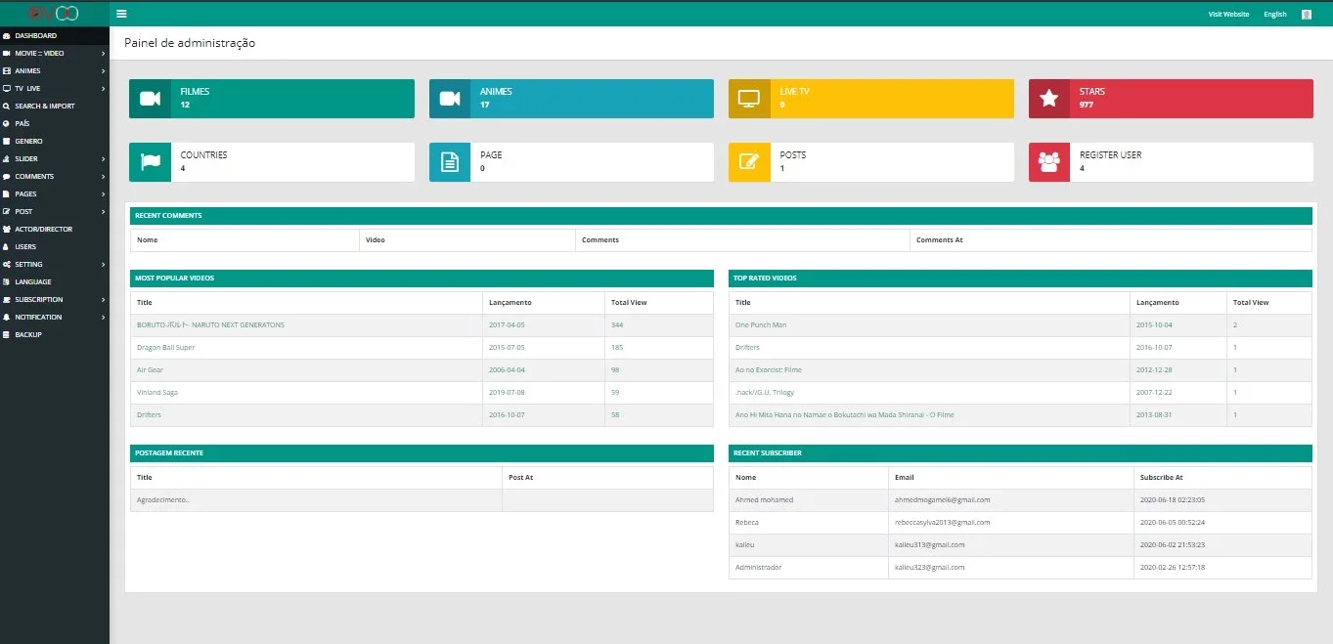This screenshot has width=1333, height=644.
Task: Open the Genero menu item
Action: pos(55,142)
